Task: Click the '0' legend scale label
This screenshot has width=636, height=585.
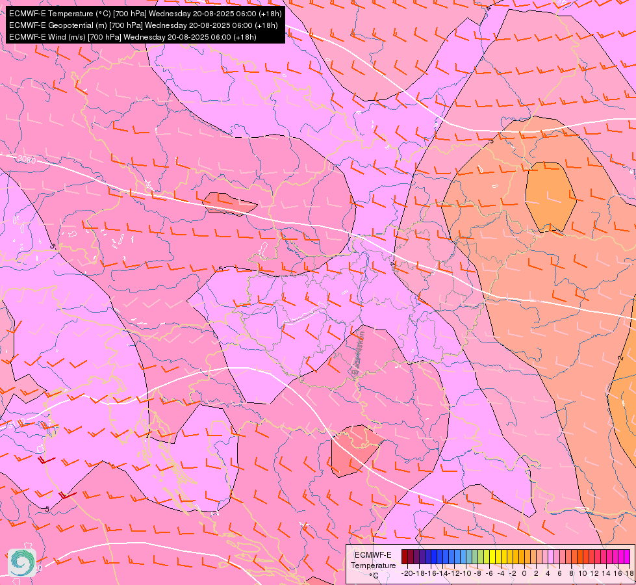Action: coord(524,574)
